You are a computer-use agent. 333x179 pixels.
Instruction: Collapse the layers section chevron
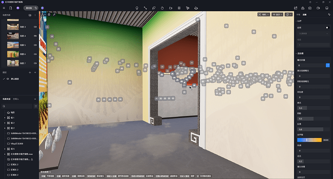(x=35, y=72)
